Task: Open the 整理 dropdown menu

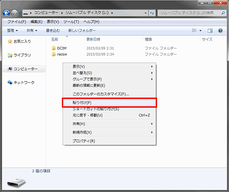Action: [12, 31]
